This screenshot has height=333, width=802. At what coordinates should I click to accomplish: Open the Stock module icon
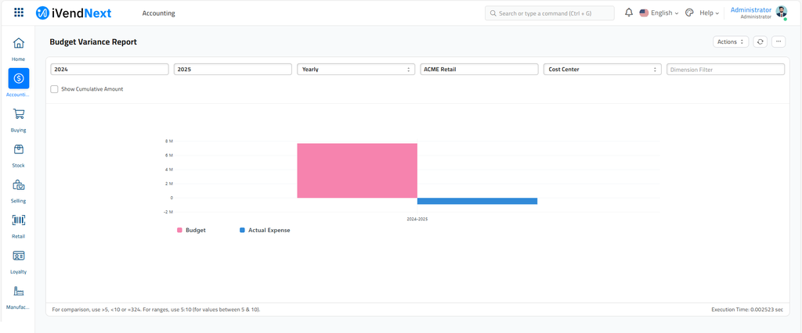tap(19, 150)
